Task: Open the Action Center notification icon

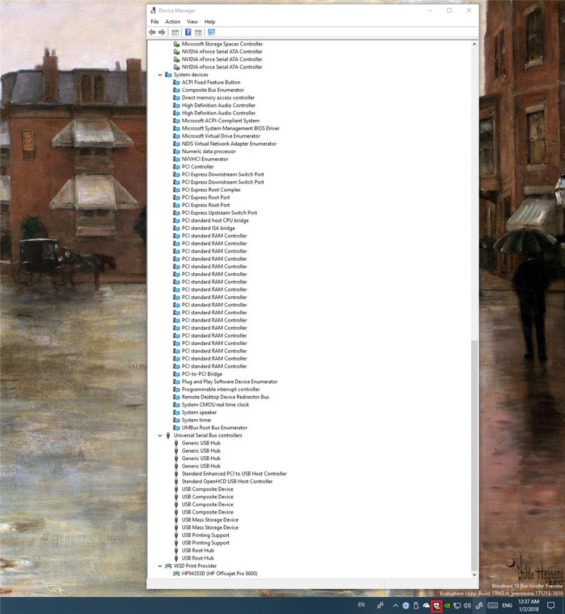Action: pyautogui.click(x=551, y=606)
